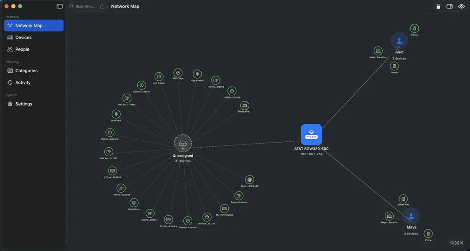Select the Blink-Mini camera node
Viewport: 470px width, 251px height.
tap(116, 114)
